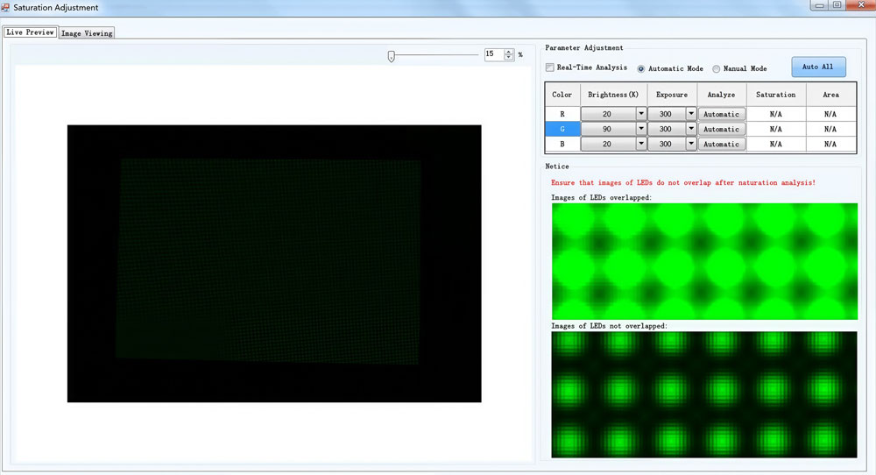Viewport: 876px width, 475px height.
Task: Click the R row Saturation N/A cell
Action: [776, 114]
